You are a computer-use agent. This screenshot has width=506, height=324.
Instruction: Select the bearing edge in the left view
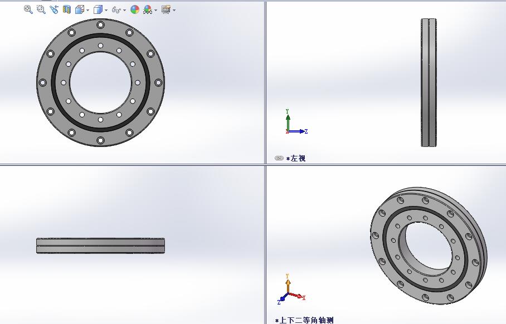pos(429,82)
